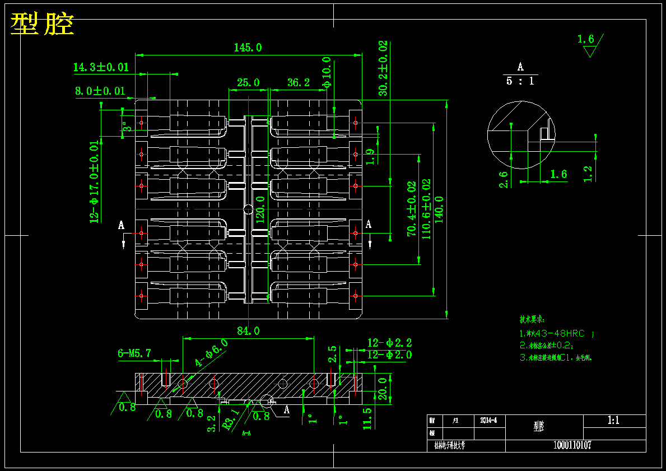Select the '1.9' dimension value
Screen dimensions: 666x471
tap(370, 157)
